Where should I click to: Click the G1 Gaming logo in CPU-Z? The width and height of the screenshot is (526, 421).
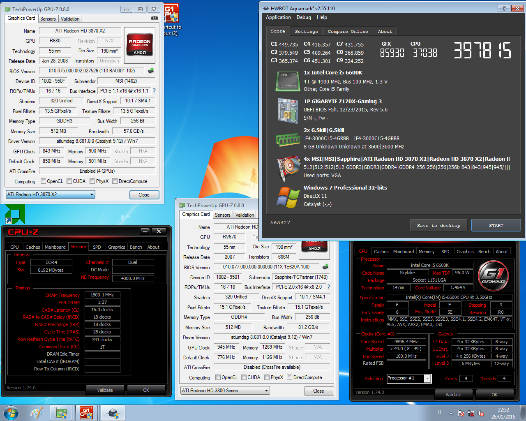(x=494, y=276)
